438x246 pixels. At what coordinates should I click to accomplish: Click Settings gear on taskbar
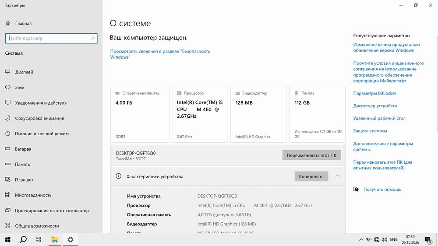(71, 239)
